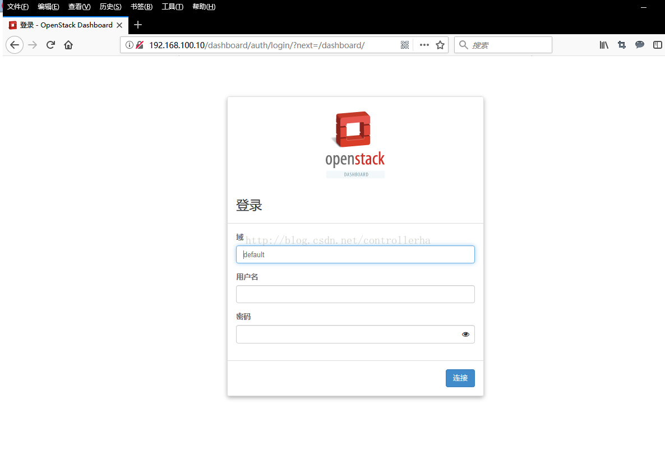Close the OpenStack Dashboard tab
This screenshot has width=665, height=469.
(x=119, y=25)
